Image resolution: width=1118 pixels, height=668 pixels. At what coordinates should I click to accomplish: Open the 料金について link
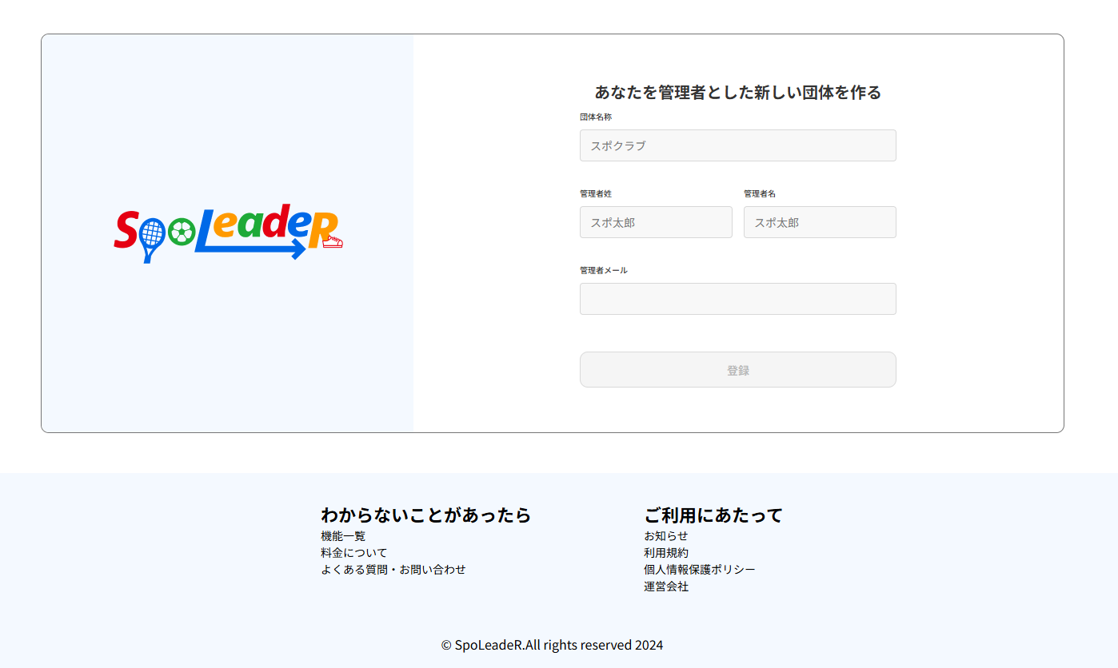[x=353, y=553]
